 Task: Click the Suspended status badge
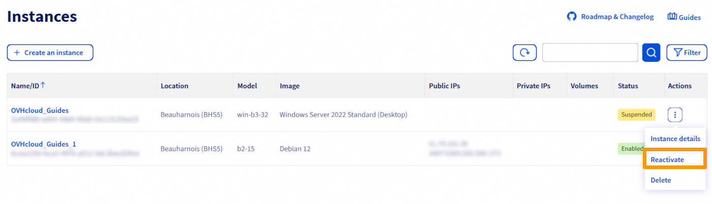(x=636, y=115)
